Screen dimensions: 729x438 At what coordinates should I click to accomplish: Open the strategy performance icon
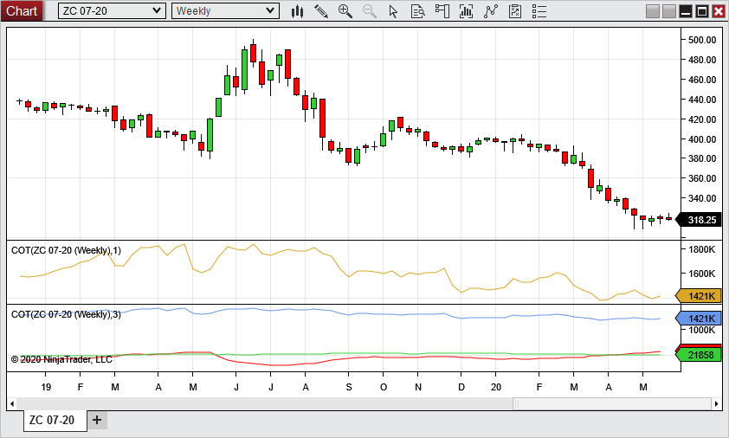[515, 11]
